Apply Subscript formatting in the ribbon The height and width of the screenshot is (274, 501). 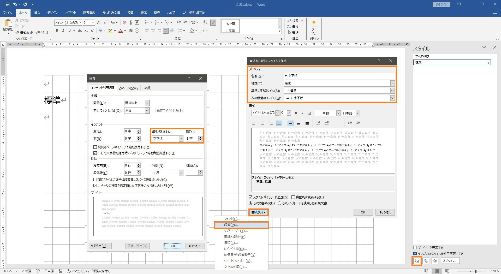click(86, 31)
